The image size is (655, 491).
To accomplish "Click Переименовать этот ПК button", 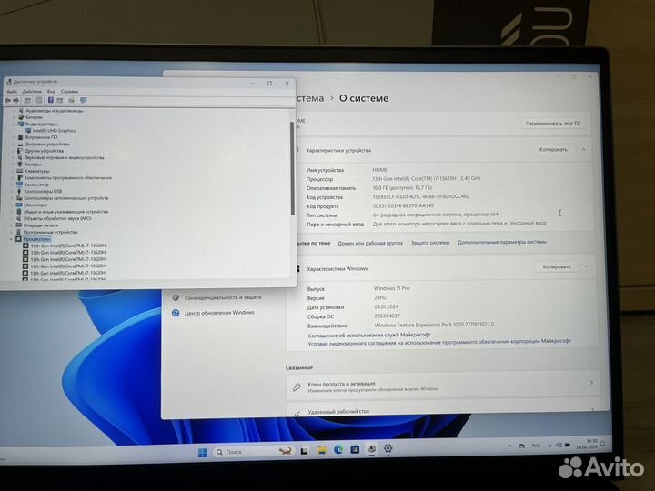I will [553, 124].
